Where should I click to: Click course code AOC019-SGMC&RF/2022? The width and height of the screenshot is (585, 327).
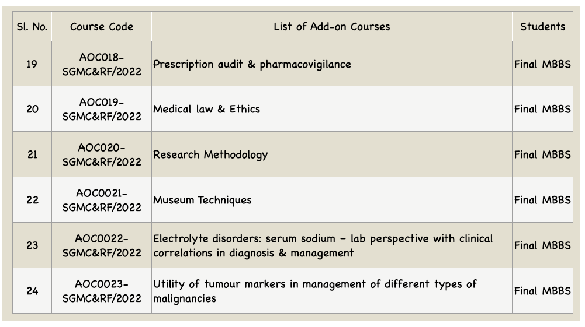[102, 109]
